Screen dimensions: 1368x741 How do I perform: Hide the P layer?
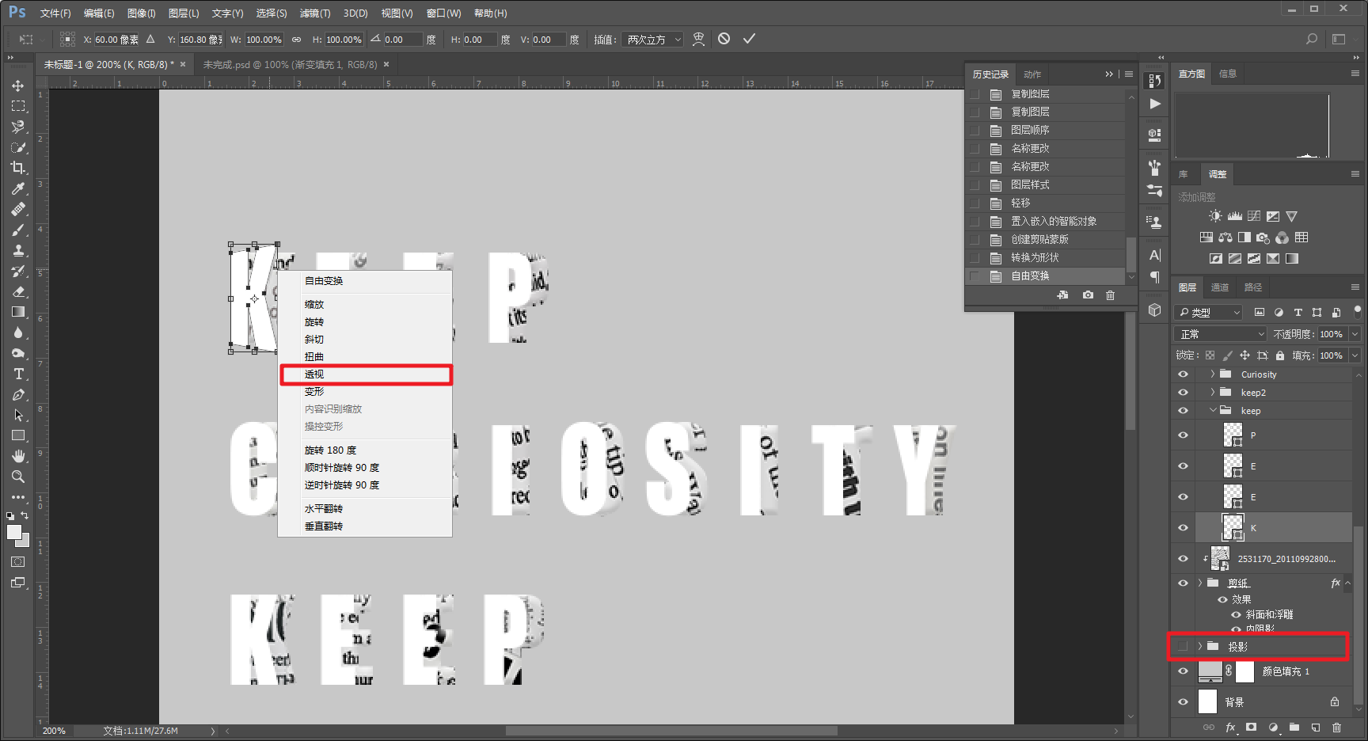pyautogui.click(x=1183, y=435)
